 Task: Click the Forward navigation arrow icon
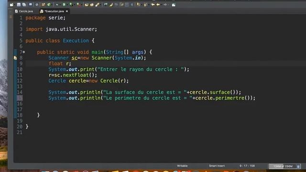pyautogui.click(x=165, y=5)
